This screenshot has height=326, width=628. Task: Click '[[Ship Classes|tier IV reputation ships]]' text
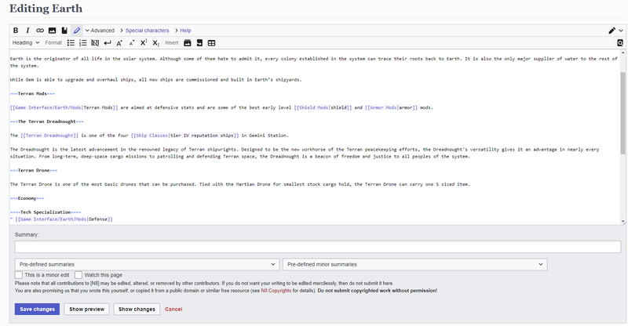coord(184,136)
